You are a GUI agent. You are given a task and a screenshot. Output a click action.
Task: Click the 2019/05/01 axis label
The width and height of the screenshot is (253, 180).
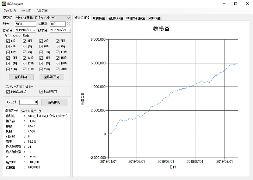[166, 161]
